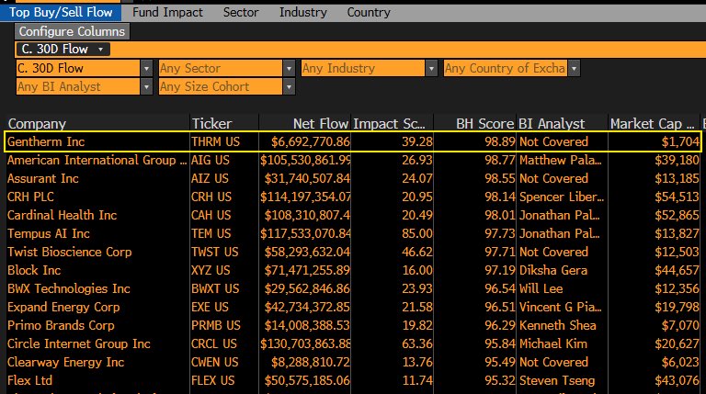Select Circle Internet Group Inc company name

point(79,343)
